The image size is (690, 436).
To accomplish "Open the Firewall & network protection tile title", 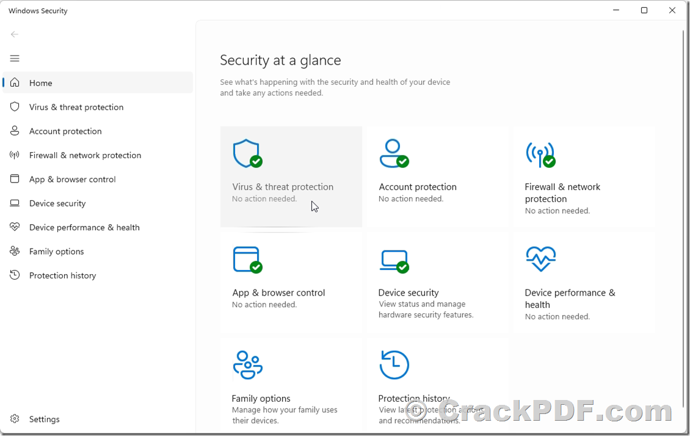I will (562, 193).
